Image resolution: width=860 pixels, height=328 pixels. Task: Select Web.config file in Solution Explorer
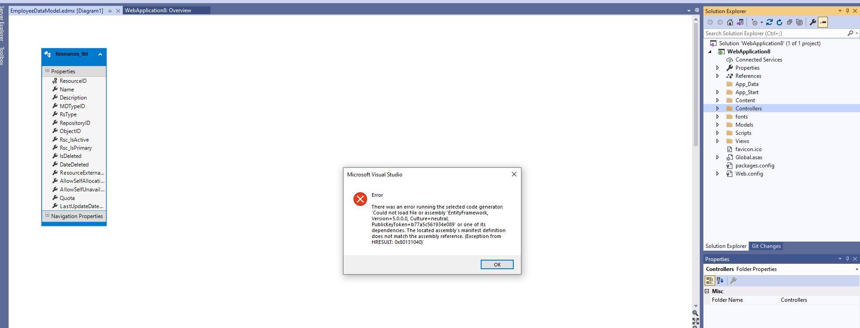(x=749, y=174)
